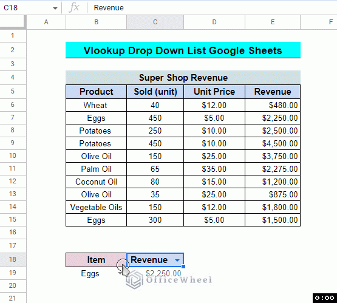
Task: Click the Eggs cell in row 15
Action: (96, 220)
